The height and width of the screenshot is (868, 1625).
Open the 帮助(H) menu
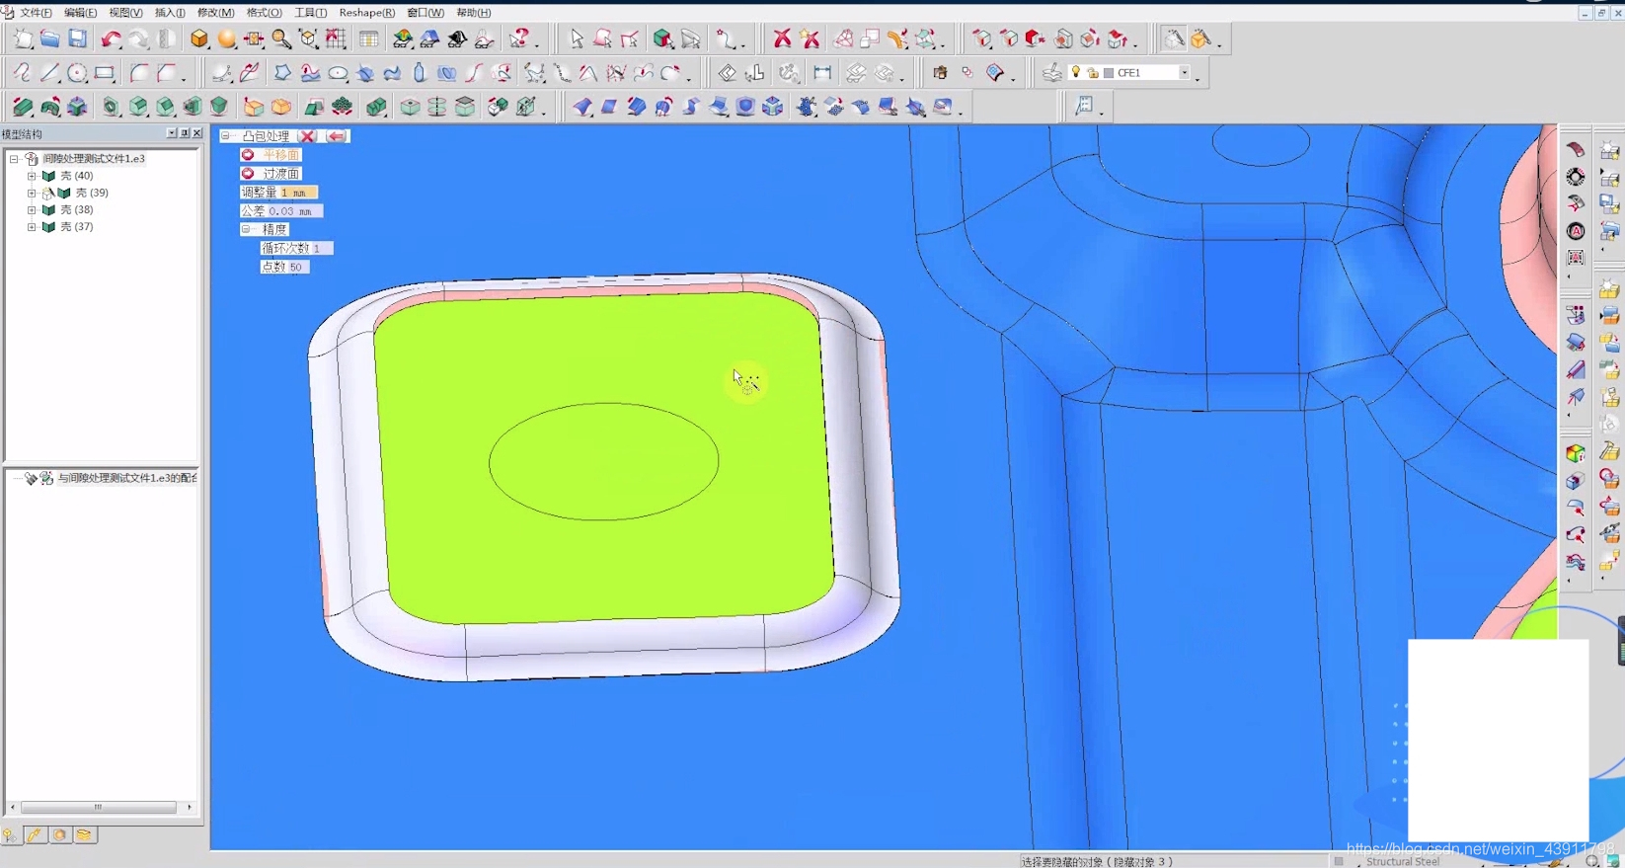pos(474,13)
